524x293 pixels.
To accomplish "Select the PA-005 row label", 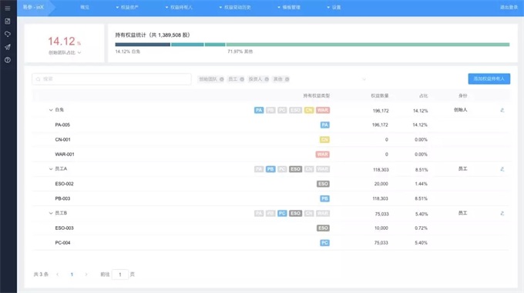I will pyautogui.click(x=62, y=125).
